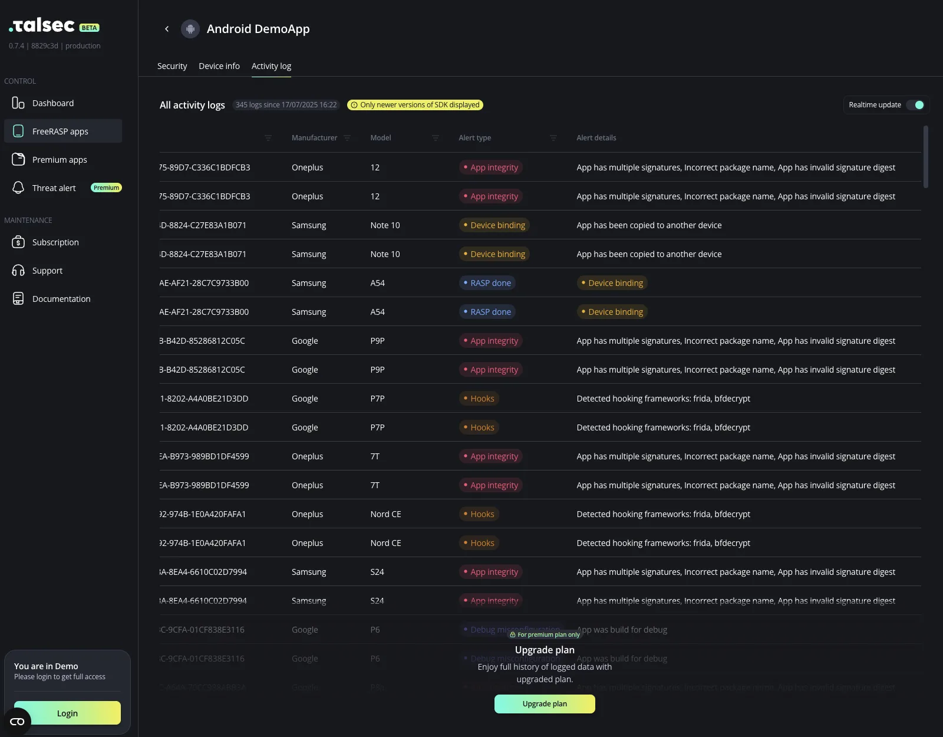943x737 pixels.
Task: Click the Login button
Action: pos(67,713)
